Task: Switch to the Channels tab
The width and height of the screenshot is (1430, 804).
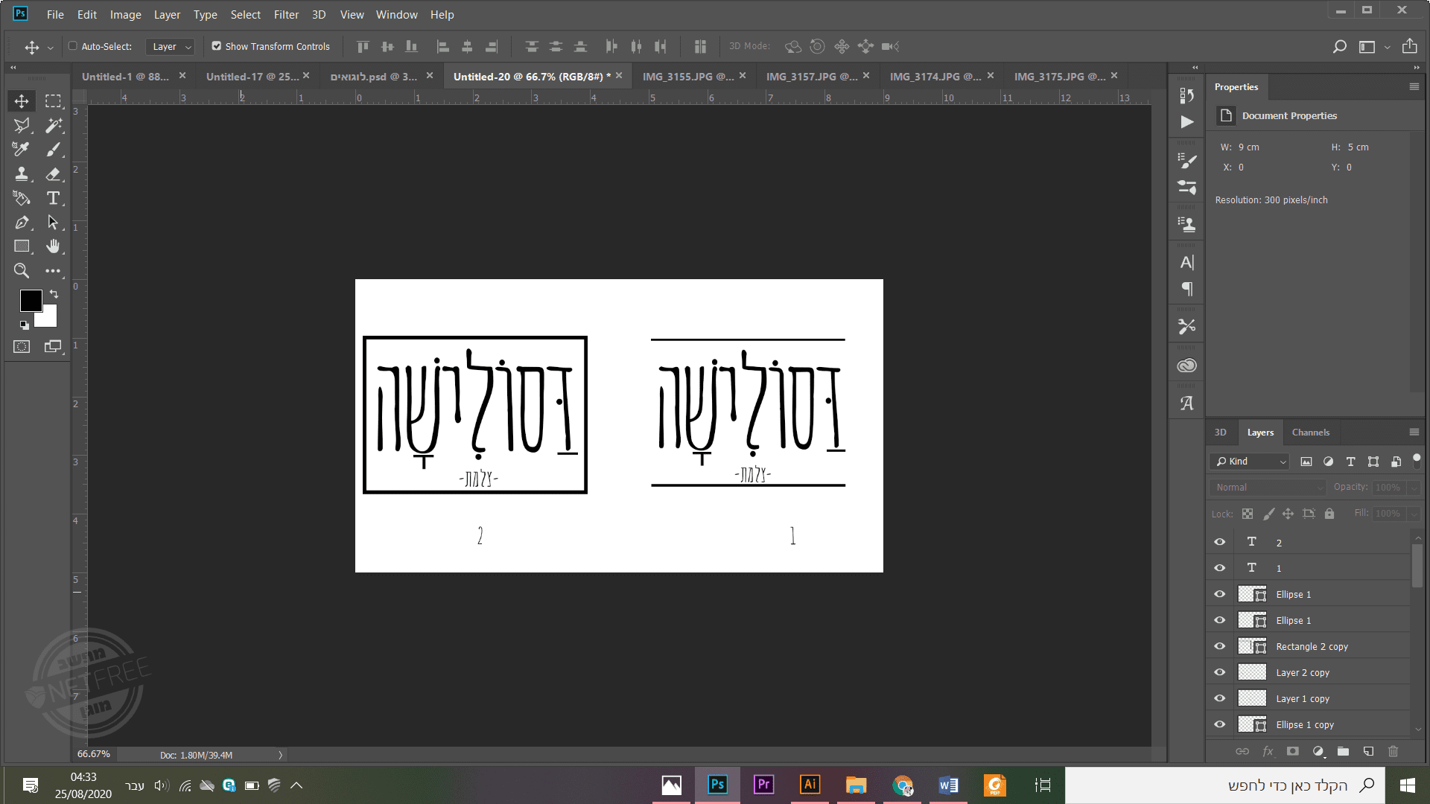Action: (1310, 433)
